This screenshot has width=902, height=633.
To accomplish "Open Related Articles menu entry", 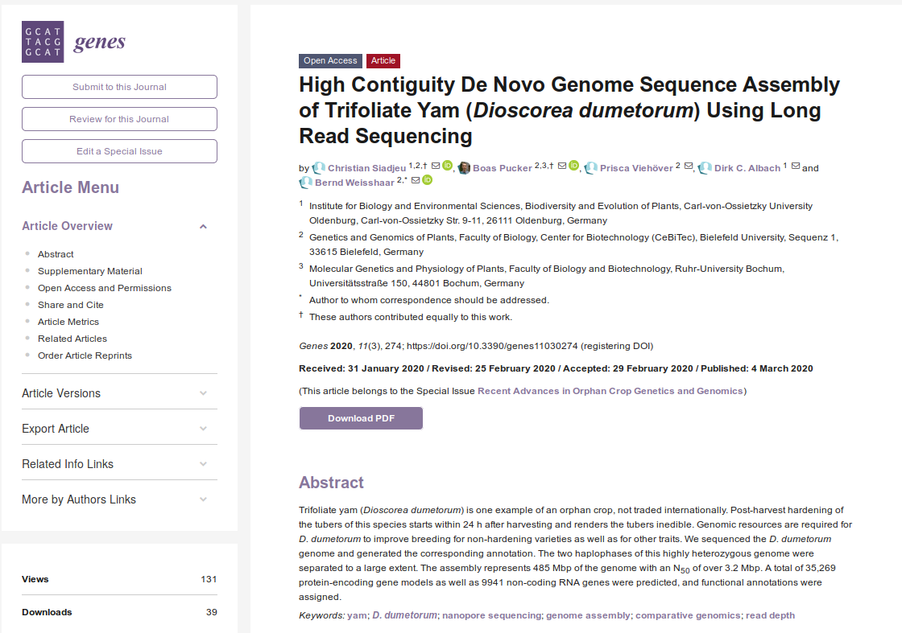I will [x=72, y=339].
